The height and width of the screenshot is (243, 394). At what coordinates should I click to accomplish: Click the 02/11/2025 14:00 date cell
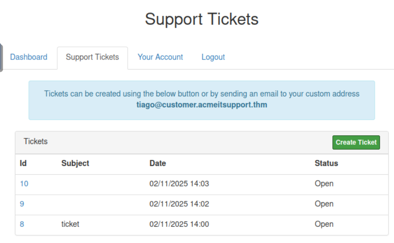[179, 224]
